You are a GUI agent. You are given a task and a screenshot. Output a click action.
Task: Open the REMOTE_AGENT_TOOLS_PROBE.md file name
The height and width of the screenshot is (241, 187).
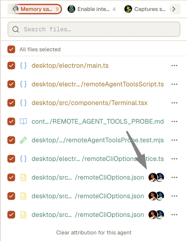pyautogui.click(x=97, y=121)
